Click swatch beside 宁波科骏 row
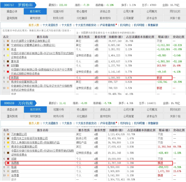Image resolution: width=186 pixels, height=182 pixels. pyautogui.click(x=8, y=45)
